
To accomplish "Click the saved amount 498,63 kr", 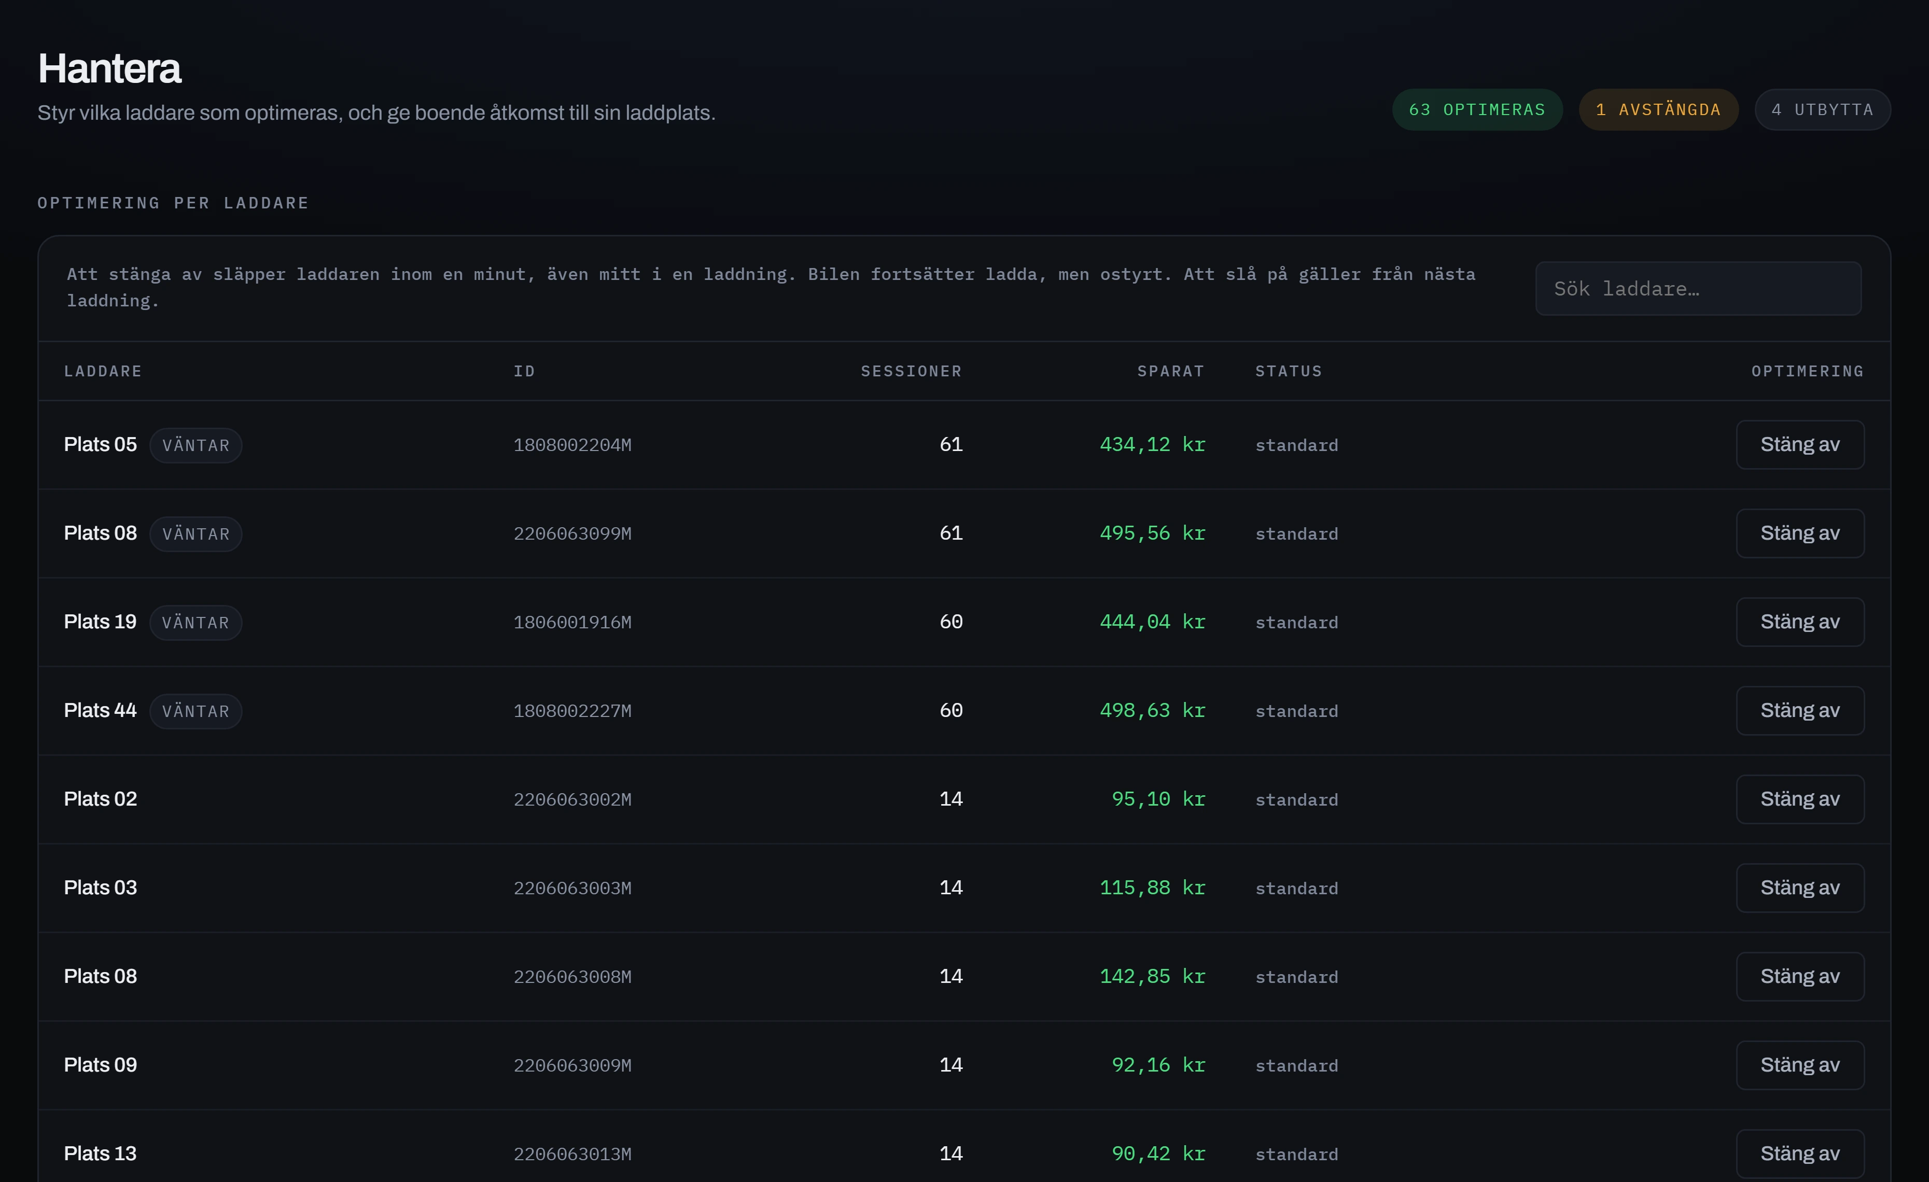I will (1152, 710).
